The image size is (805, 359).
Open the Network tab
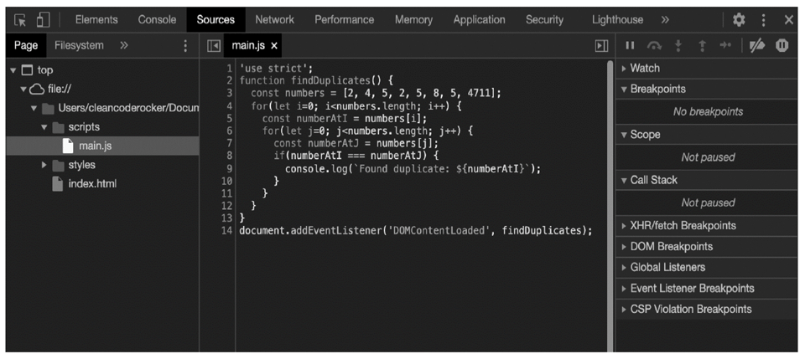[275, 20]
